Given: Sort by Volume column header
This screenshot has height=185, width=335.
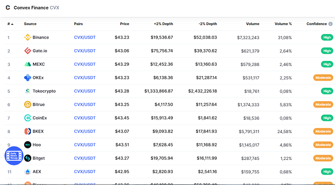Looking at the screenshot, I should [x=252, y=24].
